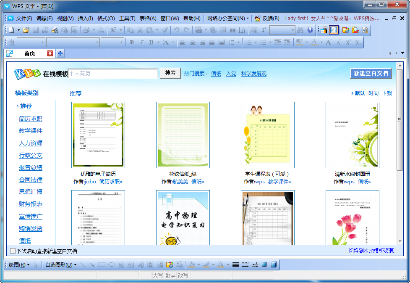410x283 pixels.
Task: Click the Redo arrow icon
Action: coord(186,30)
